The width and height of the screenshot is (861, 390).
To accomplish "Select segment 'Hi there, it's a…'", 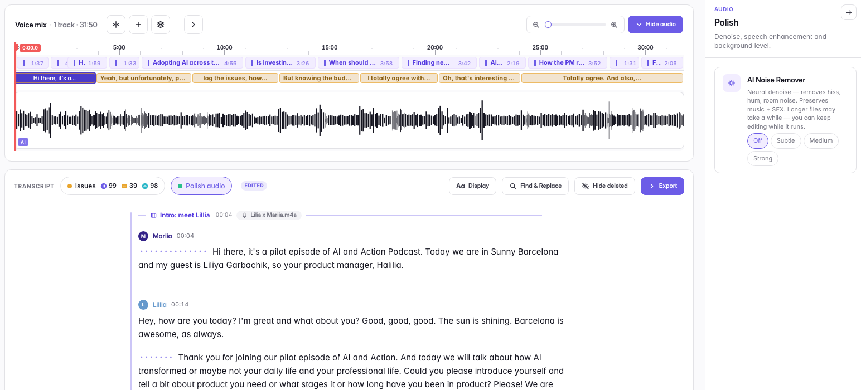I will click(x=55, y=78).
